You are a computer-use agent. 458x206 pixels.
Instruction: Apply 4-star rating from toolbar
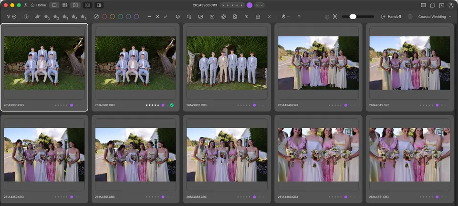pyautogui.click(x=74, y=17)
